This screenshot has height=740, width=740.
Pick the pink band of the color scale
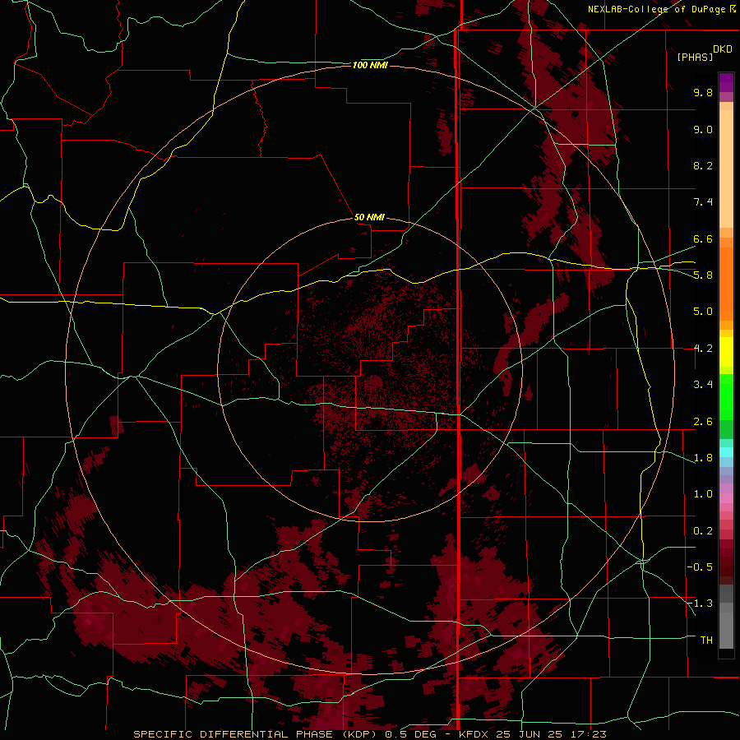[x=726, y=498]
